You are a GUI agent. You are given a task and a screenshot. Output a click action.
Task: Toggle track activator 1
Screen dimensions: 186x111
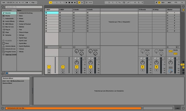click(x=49, y=67)
